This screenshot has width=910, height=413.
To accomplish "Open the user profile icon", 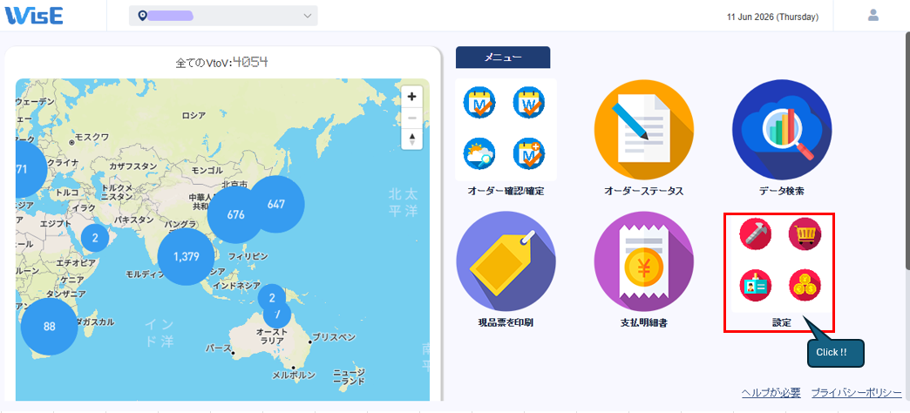I will [x=873, y=15].
